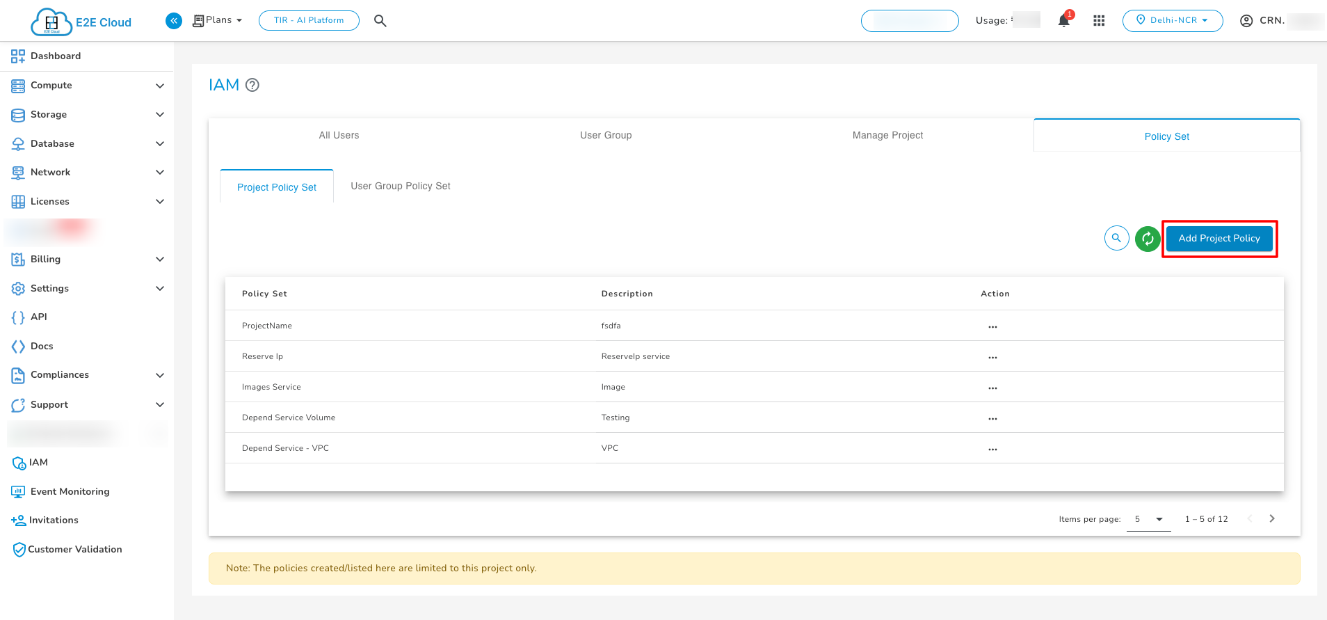
Task: Go to next page arrow
Action: pyautogui.click(x=1272, y=519)
